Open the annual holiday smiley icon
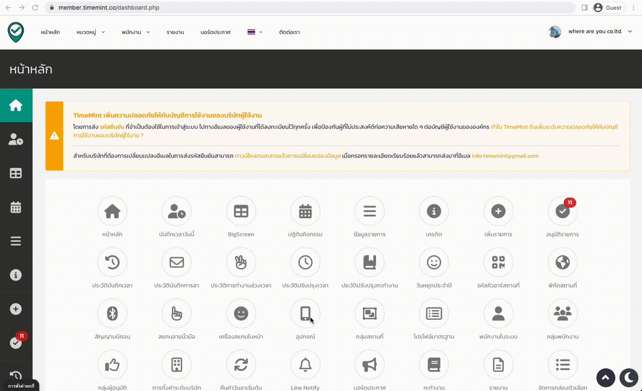The height and width of the screenshot is (391, 642). [434, 262]
